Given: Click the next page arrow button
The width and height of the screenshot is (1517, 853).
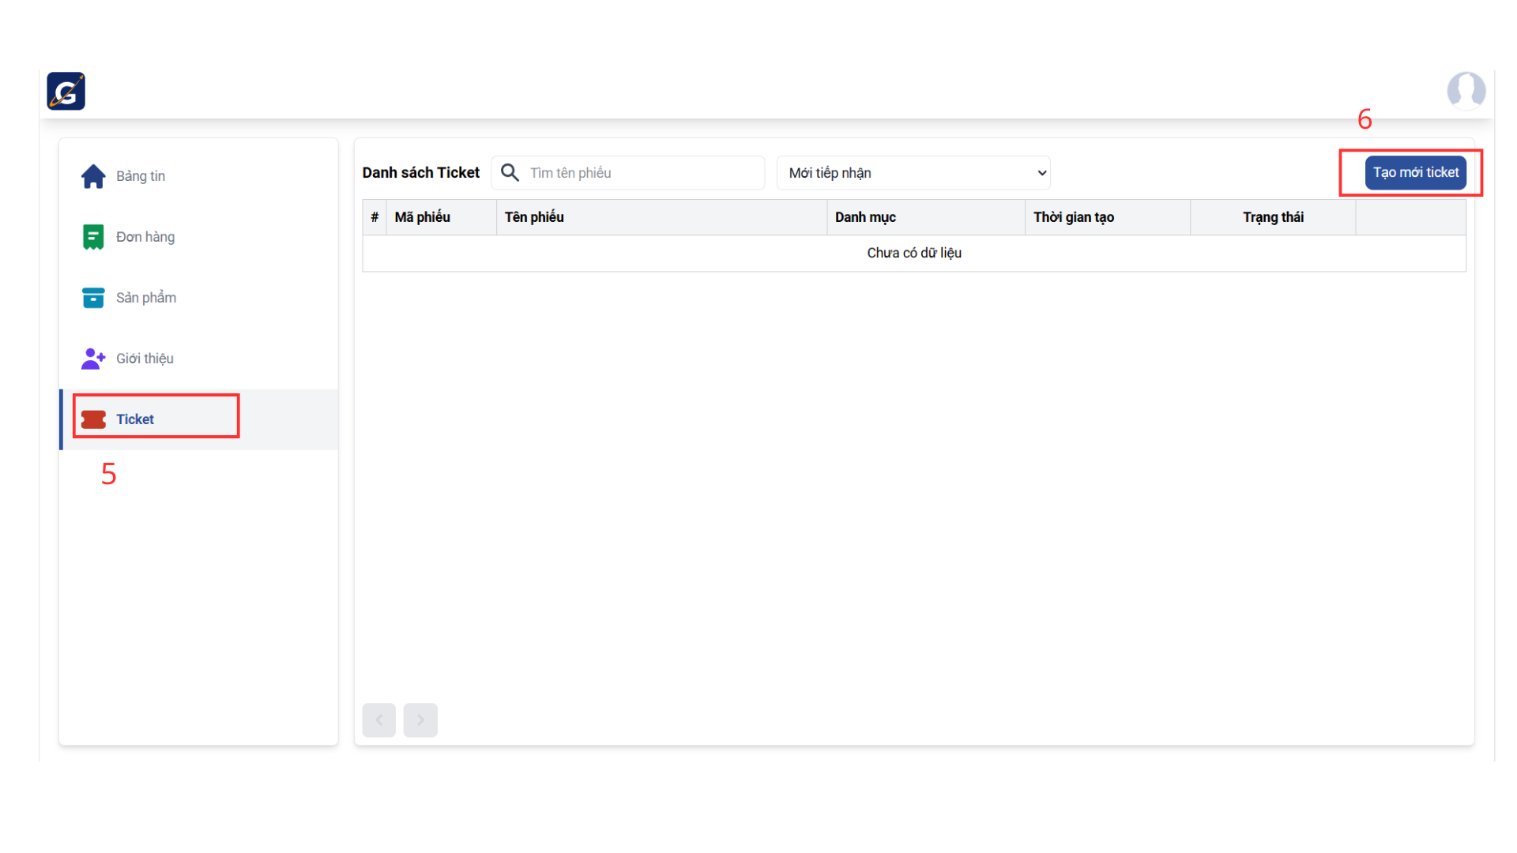Looking at the screenshot, I should (x=420, y=720).
